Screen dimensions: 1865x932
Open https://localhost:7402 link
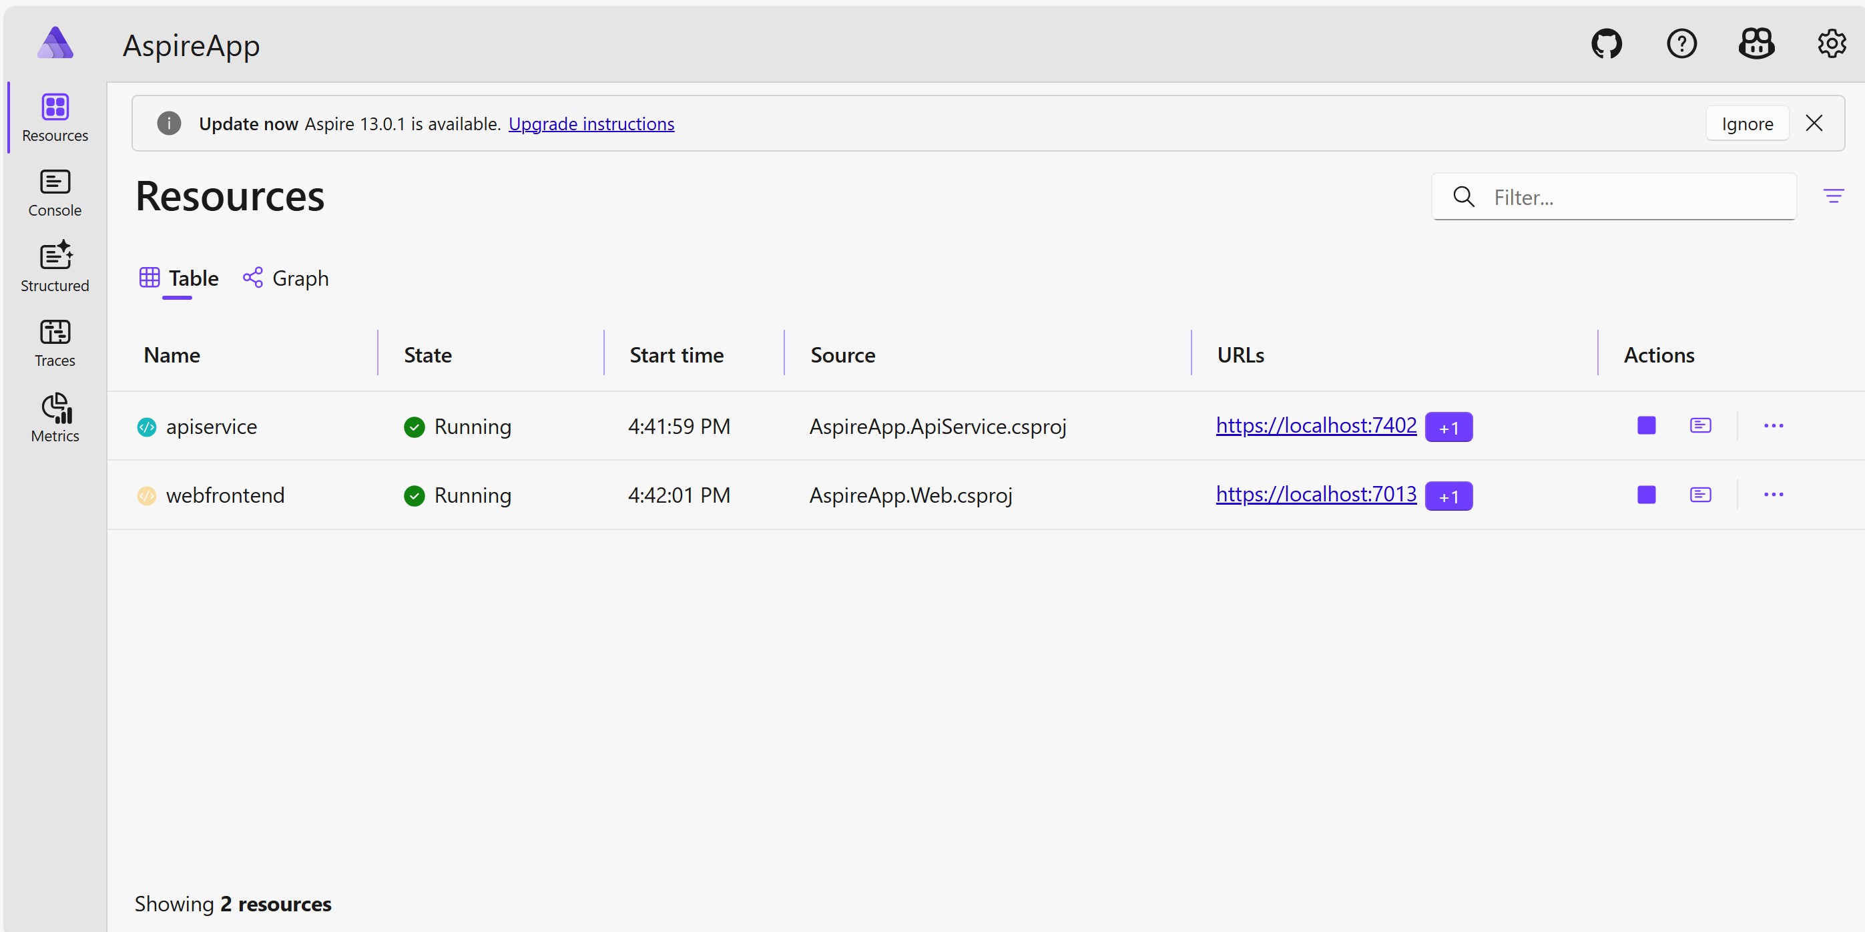[x=1316, y=425]
